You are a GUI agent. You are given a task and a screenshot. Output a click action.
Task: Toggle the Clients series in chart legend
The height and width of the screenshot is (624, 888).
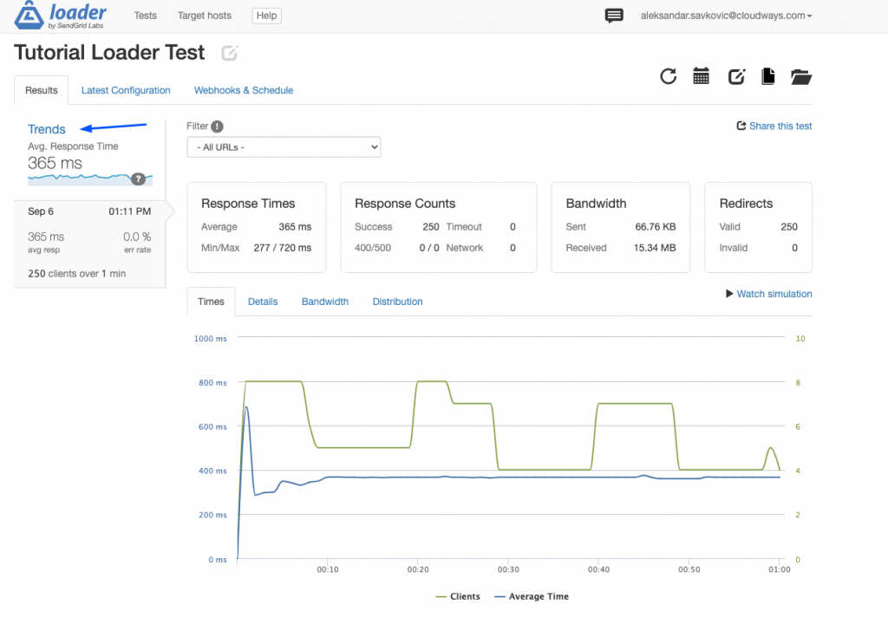pyautogui.click(x=467, y=596)
